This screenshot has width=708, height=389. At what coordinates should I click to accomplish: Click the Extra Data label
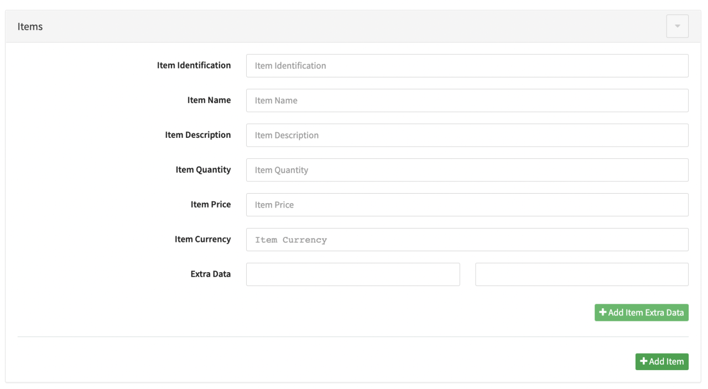click(x=210, y=274)
